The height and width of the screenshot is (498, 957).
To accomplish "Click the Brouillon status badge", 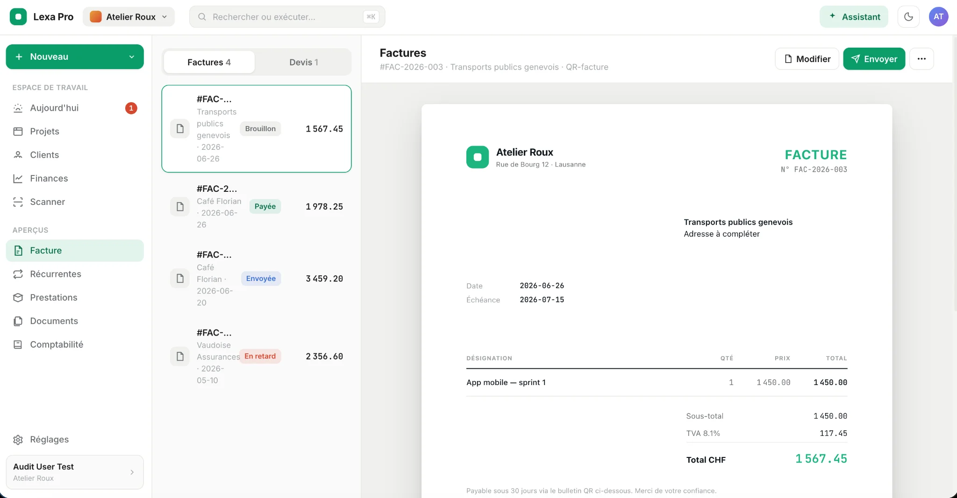I will click(x=260, y=129).
